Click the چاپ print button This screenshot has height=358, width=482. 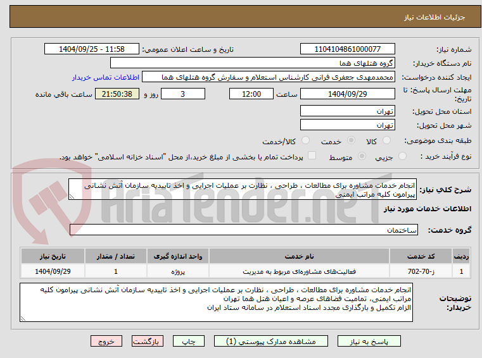point(189,341)
